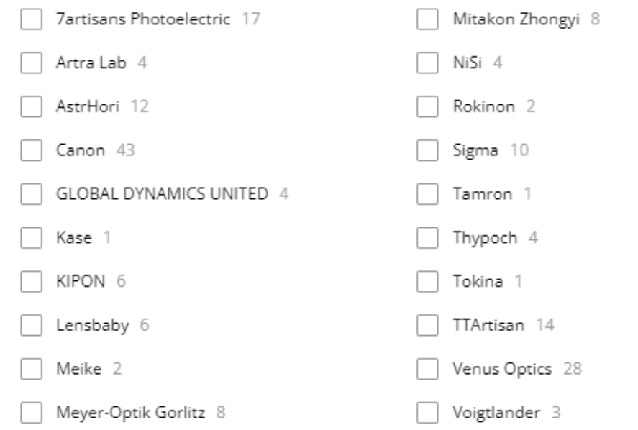
Task: Tick the Meike checkbox
Action: click(31, 370)
